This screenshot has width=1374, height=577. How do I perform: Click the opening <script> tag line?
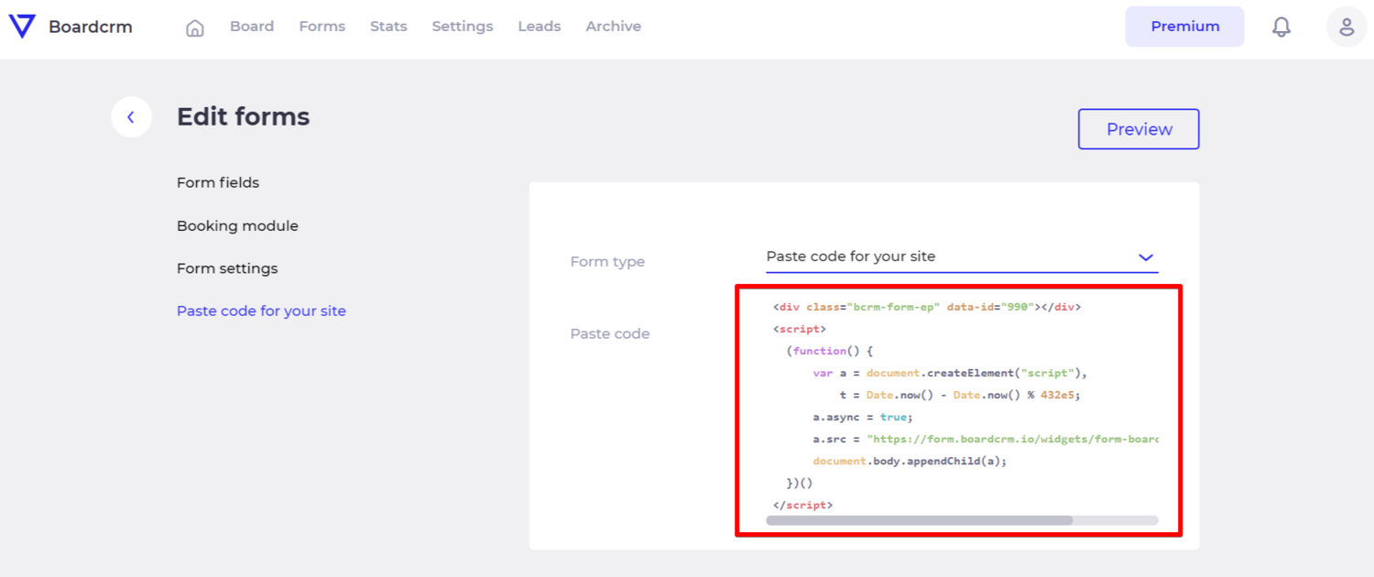pyautogui.click(x=800, y=329)
